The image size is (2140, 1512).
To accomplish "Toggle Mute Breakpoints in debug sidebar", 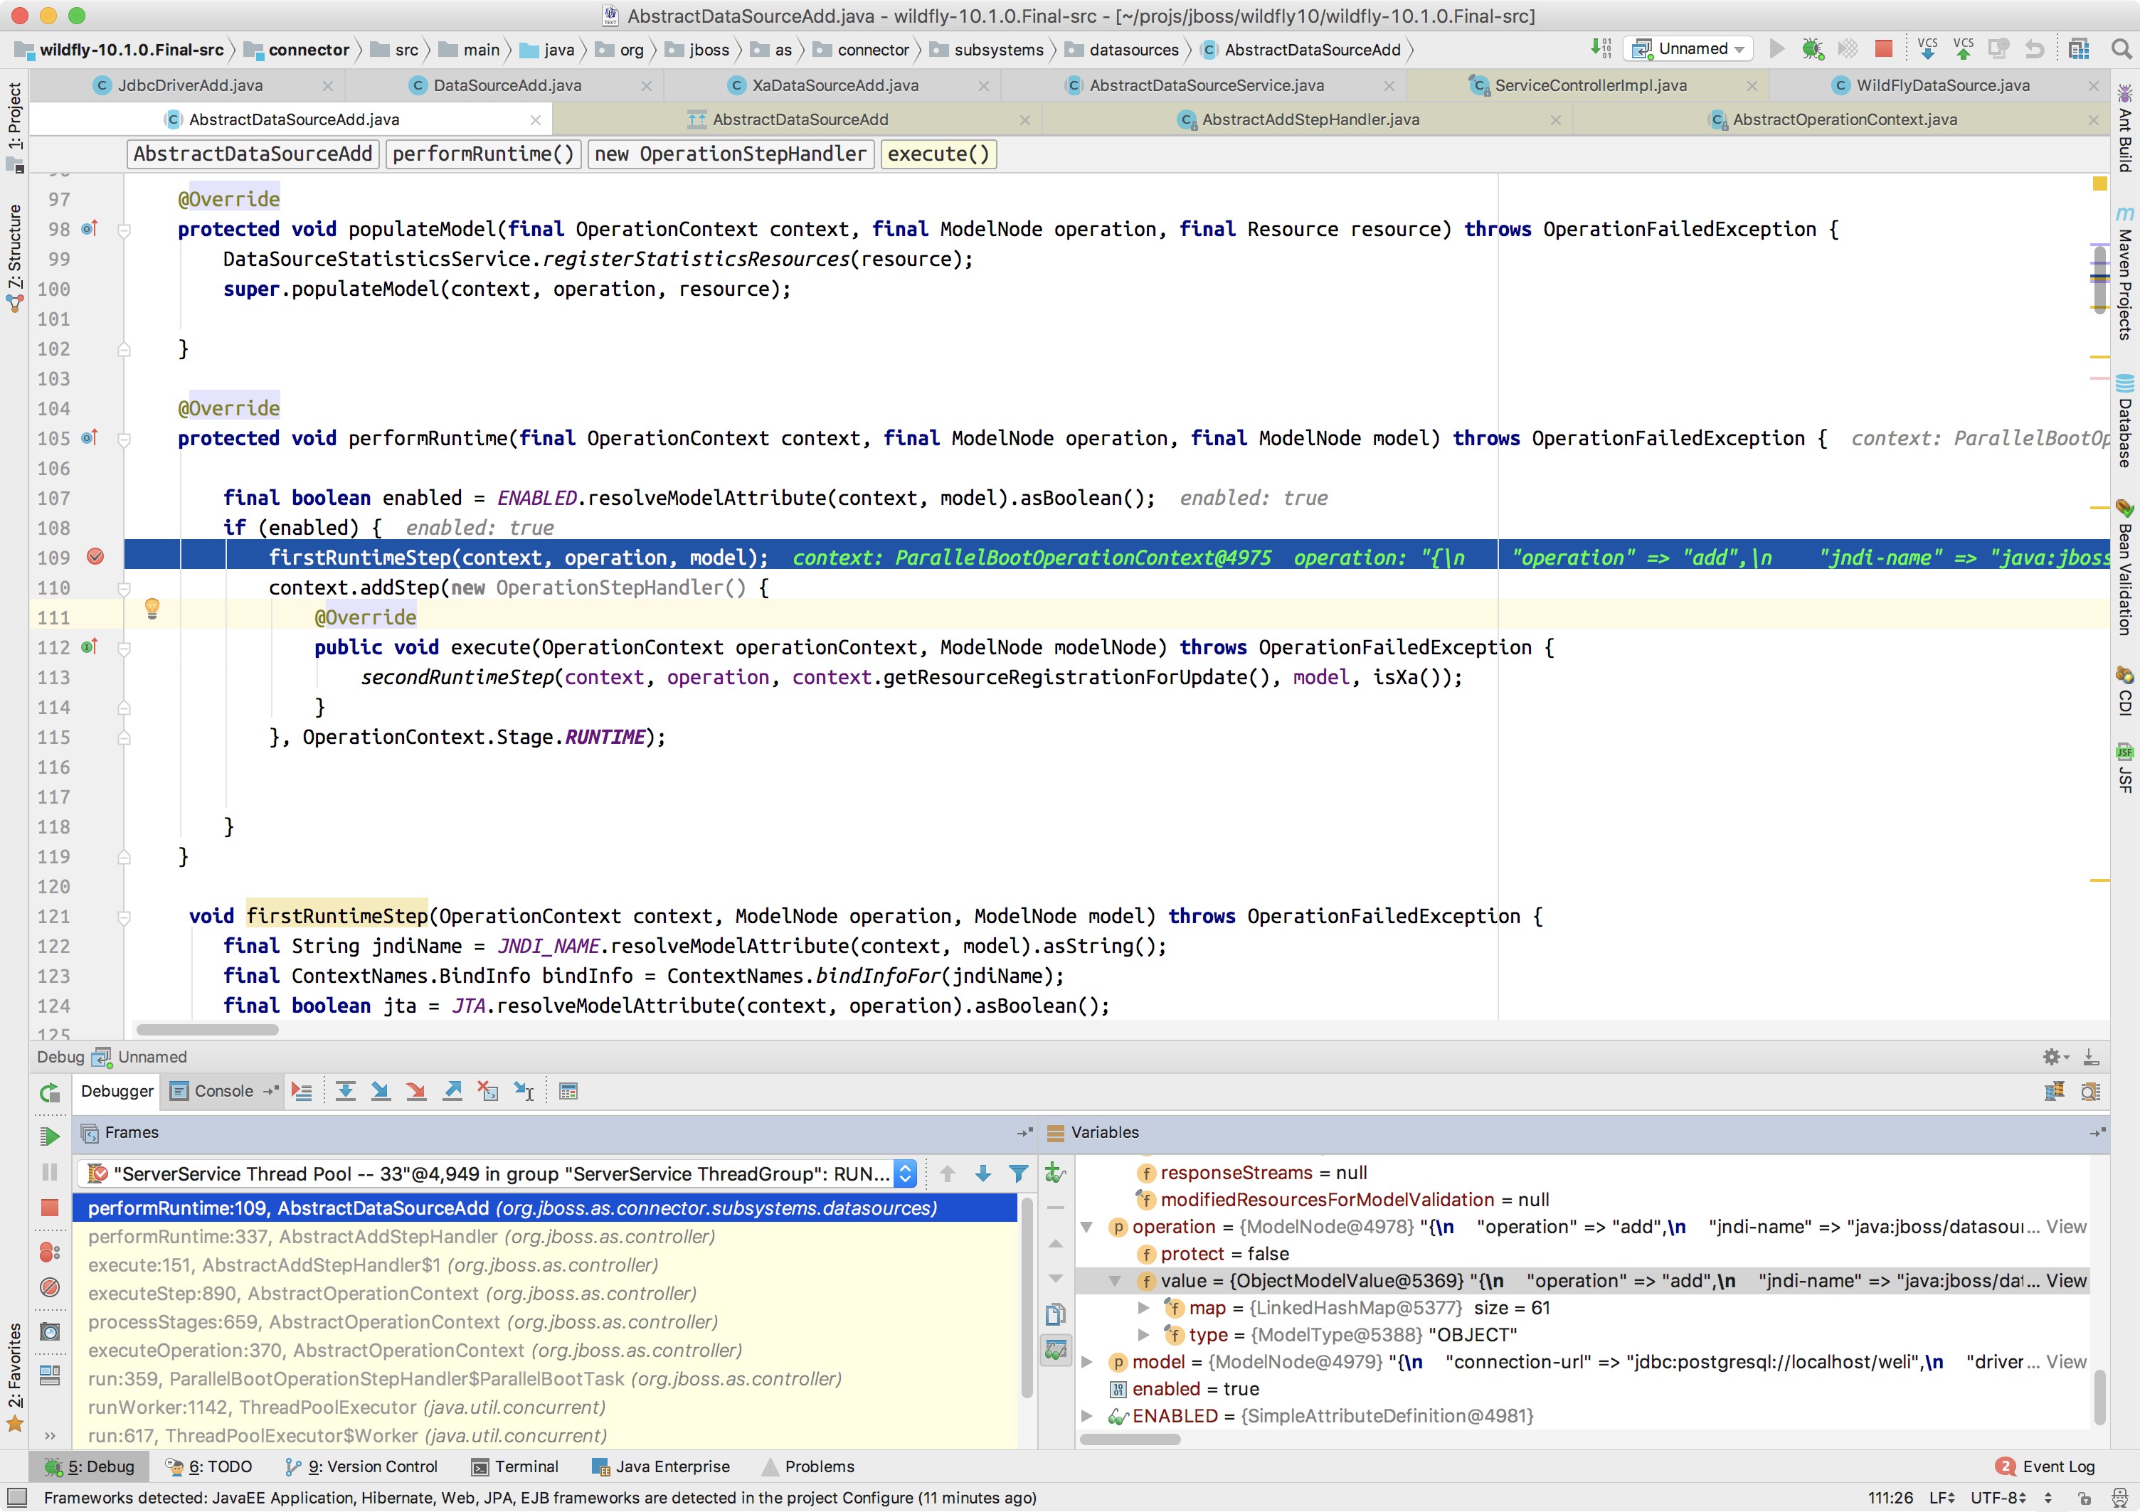I will (51, 1287).
